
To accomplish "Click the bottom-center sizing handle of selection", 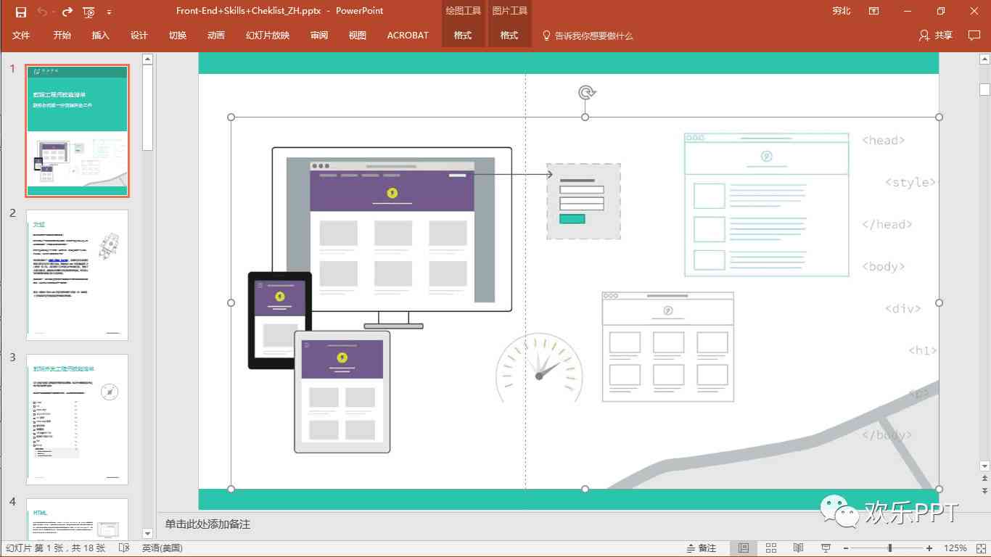I will pos(585,489).
